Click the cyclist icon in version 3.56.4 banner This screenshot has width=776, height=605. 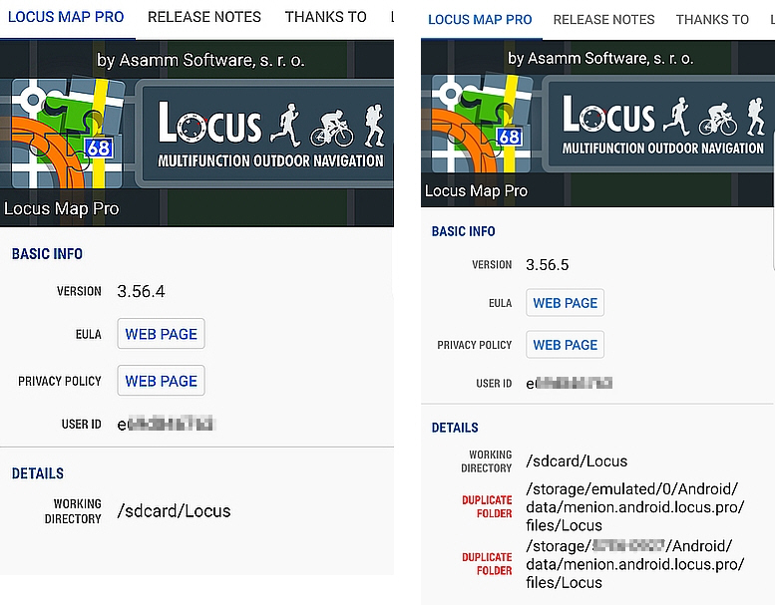coord(332,127)
